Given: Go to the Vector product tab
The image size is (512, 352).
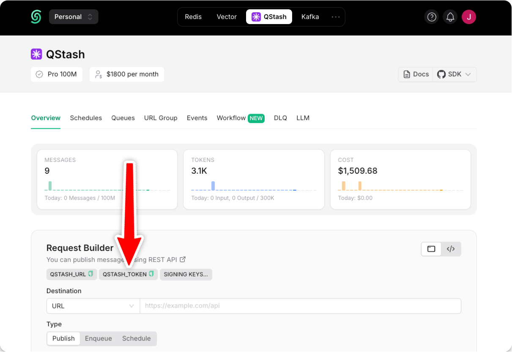Looking at the screenshot, I should [227, 17].
